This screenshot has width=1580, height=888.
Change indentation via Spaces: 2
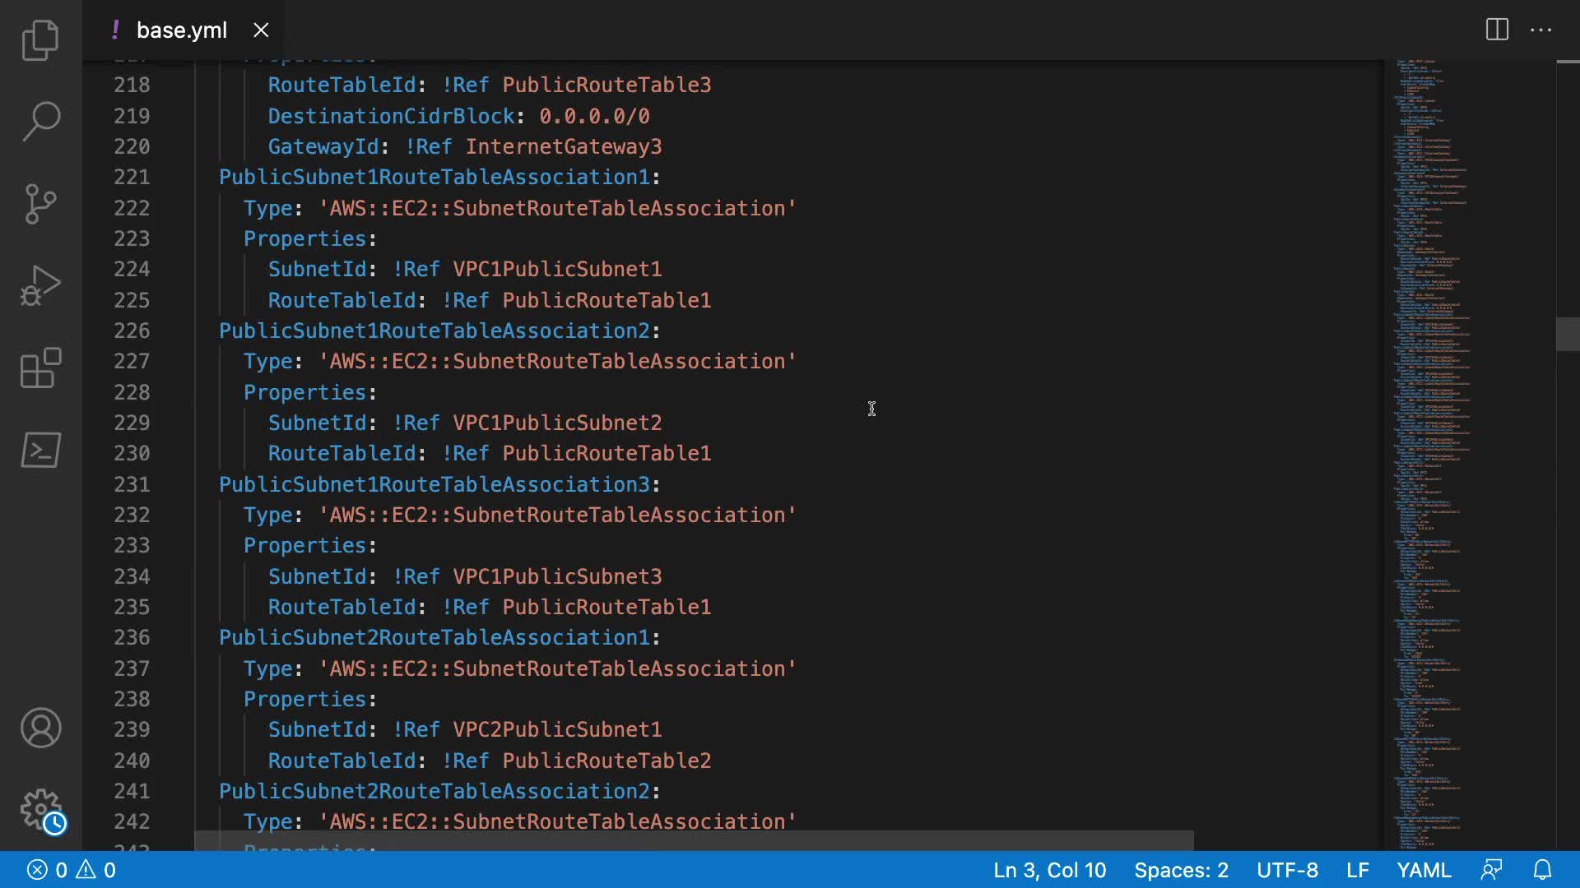pos(1181,870)
